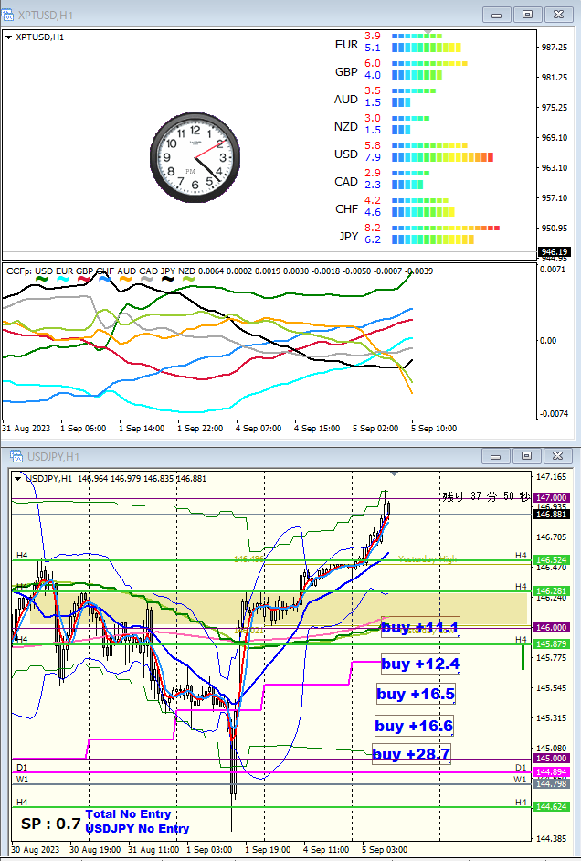Select the AUD currency strength label
Image resolution: width=581 pixels, height=861 pixels.
[346, 100]
